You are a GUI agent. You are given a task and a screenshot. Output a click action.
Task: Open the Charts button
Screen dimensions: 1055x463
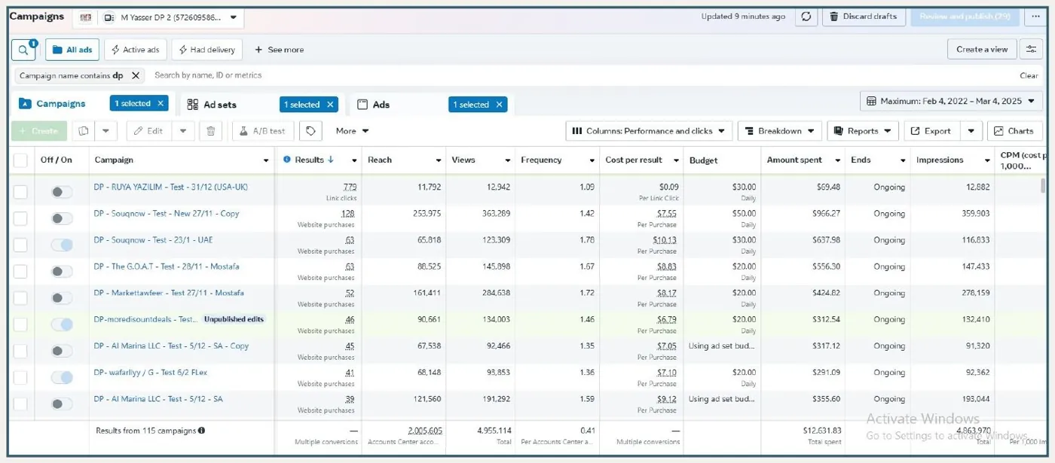[x=1014, y=131]
